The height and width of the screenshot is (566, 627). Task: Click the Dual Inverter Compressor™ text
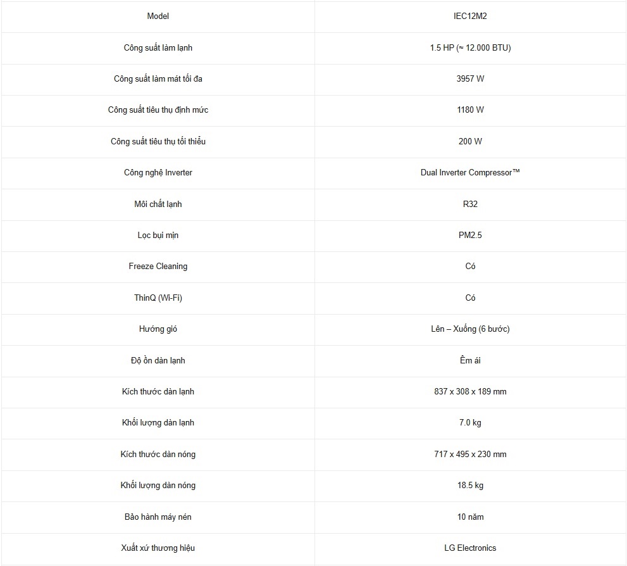point(470,172)
